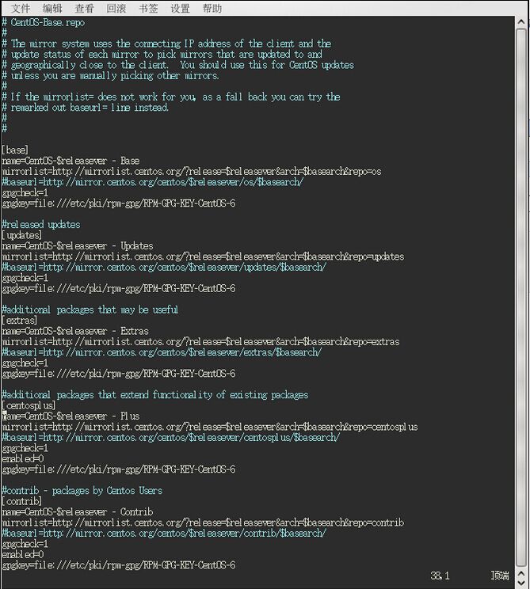Click the '#released updates' comment line

pyautogui.click(x=41, y=225)
